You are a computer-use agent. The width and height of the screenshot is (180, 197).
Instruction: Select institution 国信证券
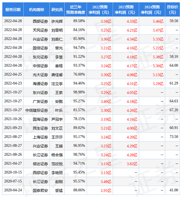tap(40, 48)
